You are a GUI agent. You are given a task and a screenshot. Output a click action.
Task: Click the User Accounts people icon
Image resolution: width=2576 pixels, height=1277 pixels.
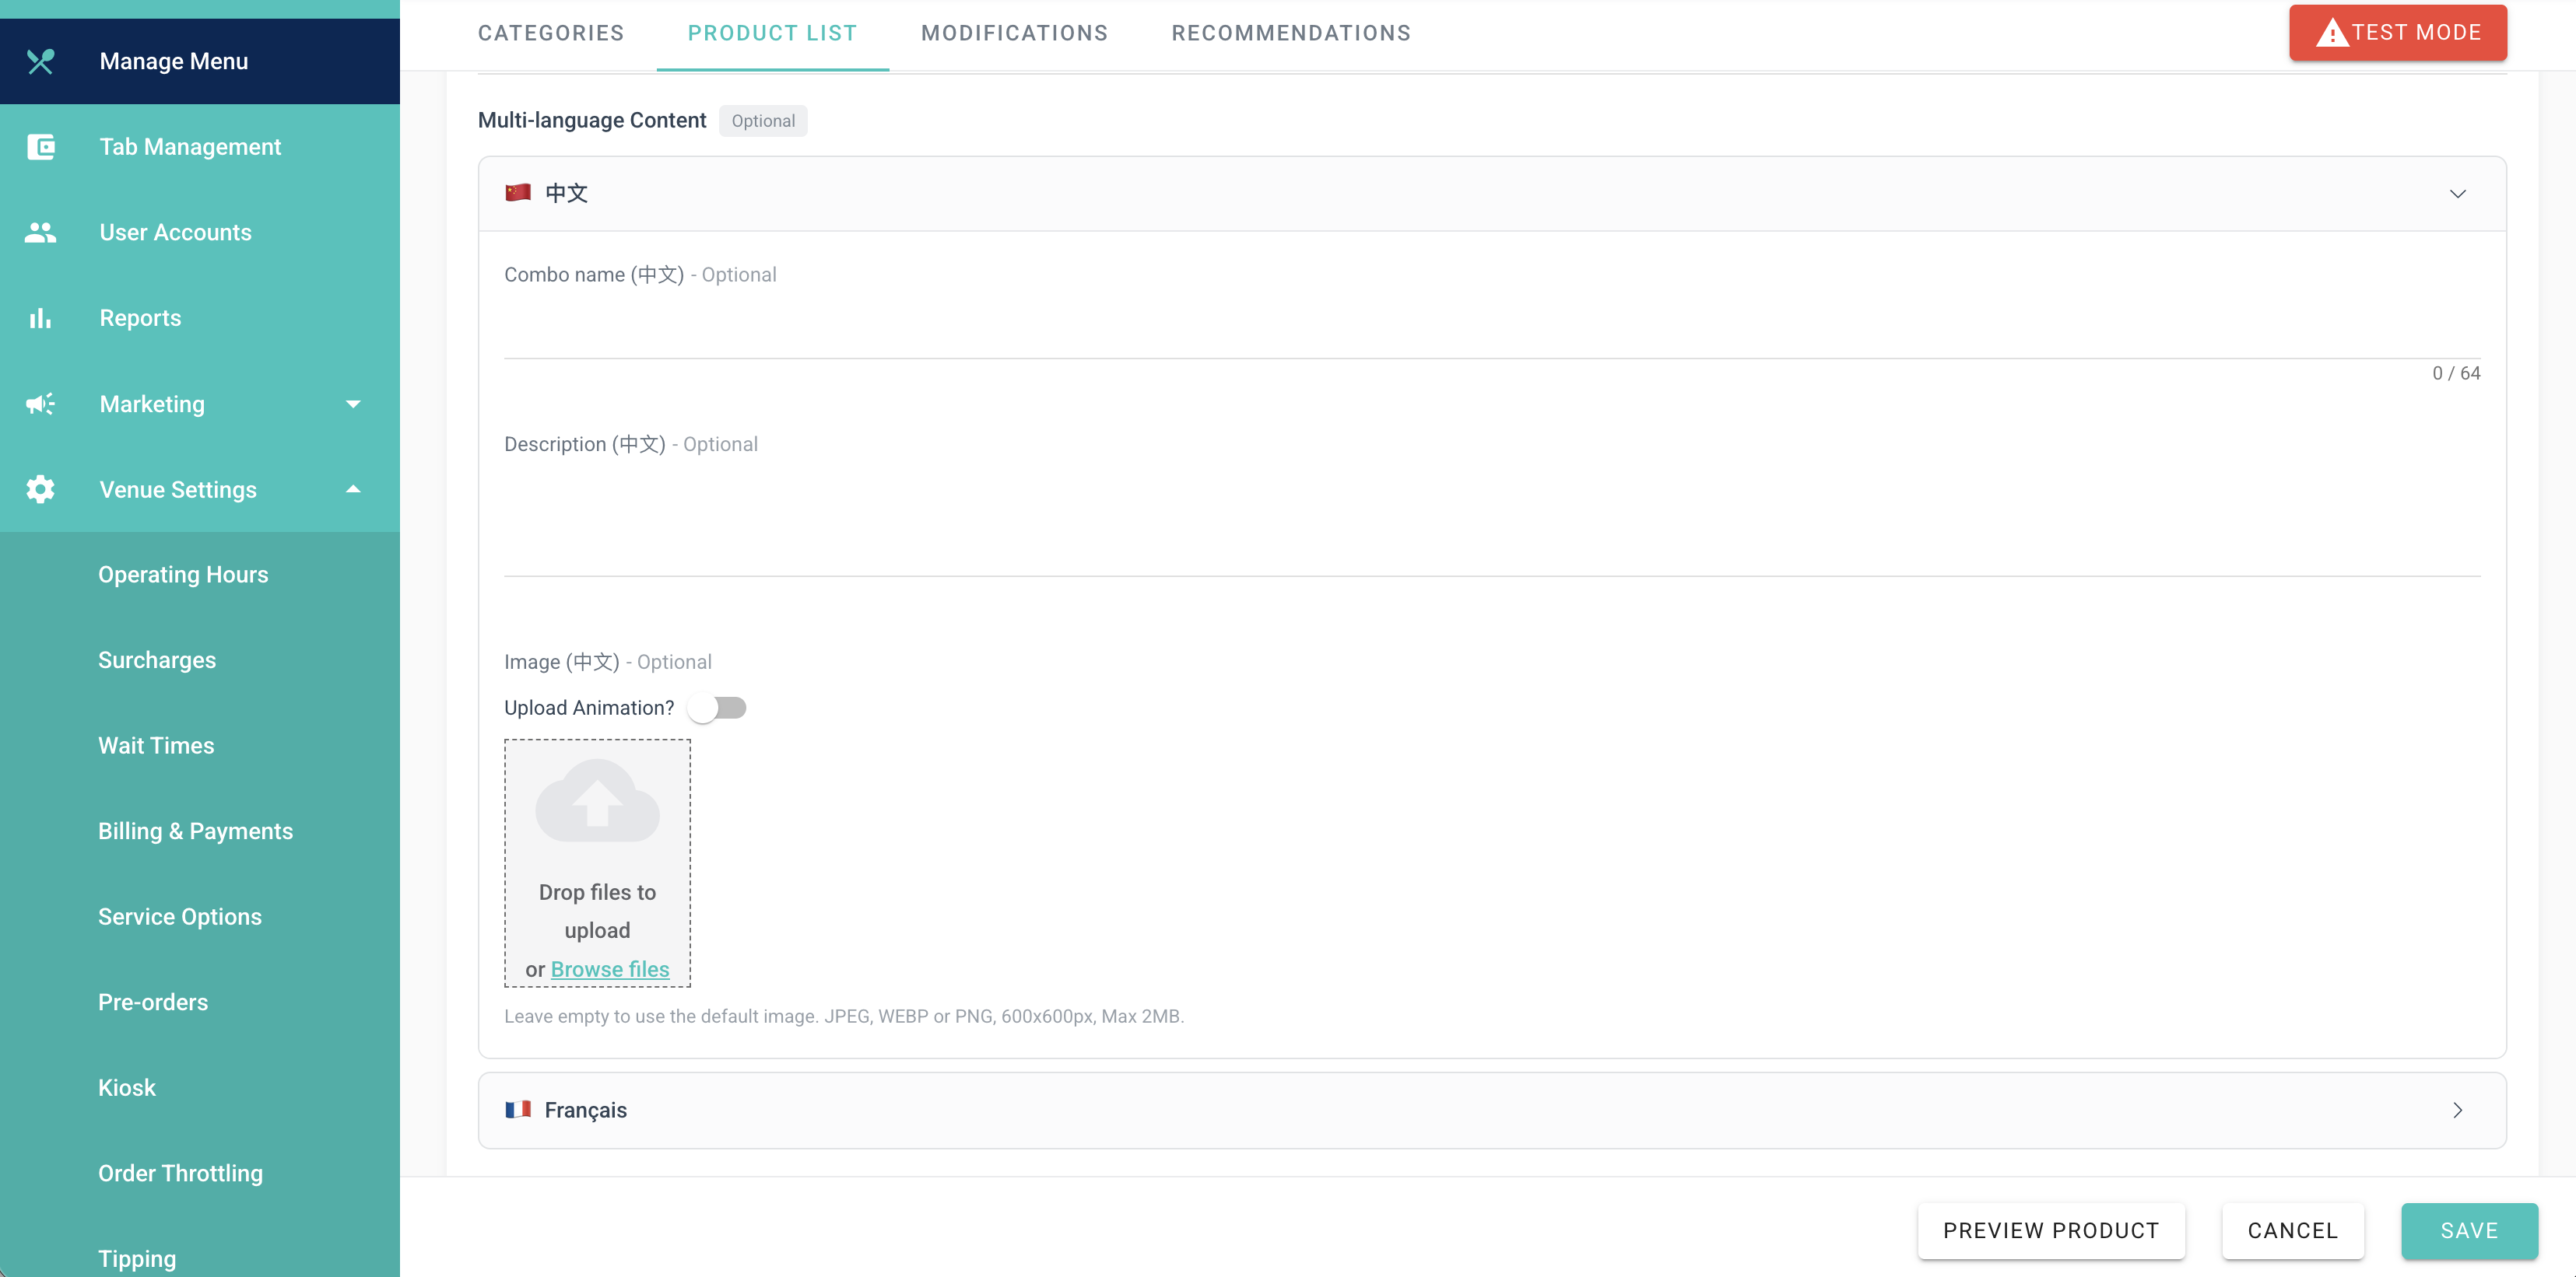tap(40, 232)
